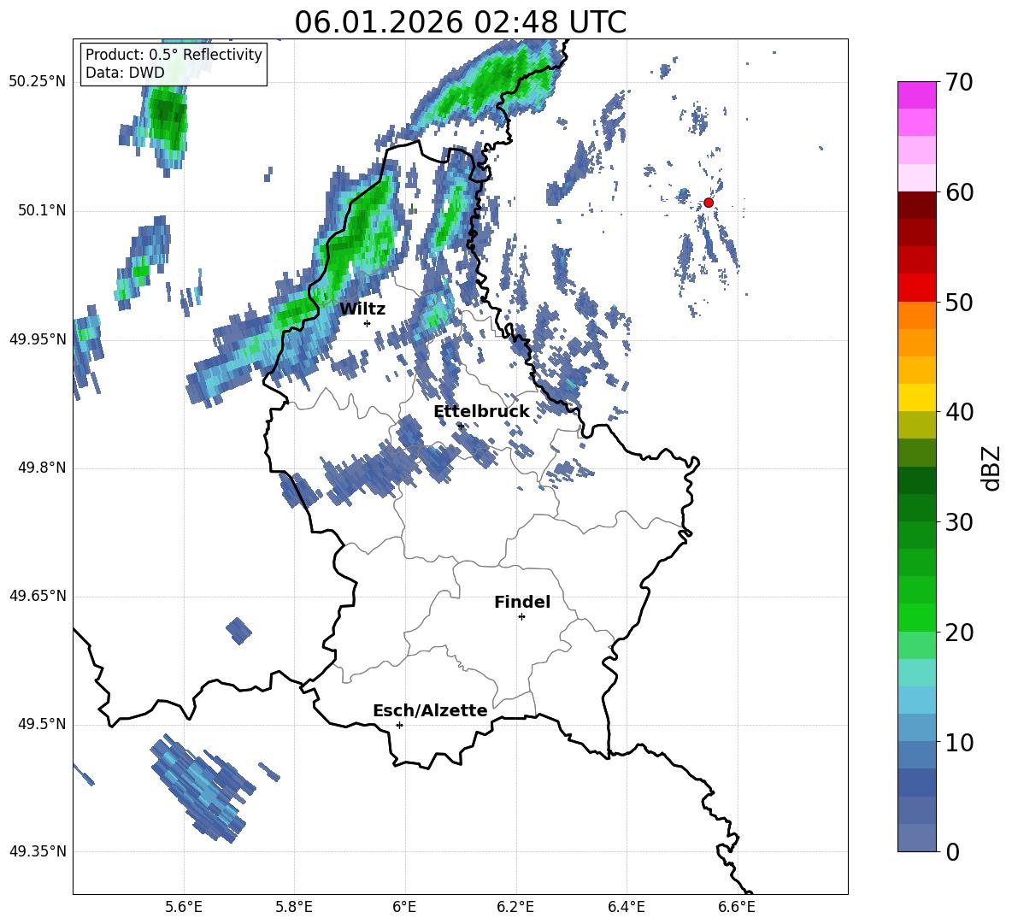1012x924 pixels.
Task: Click the Findel station cross marker
Action: tap(521, 617)
